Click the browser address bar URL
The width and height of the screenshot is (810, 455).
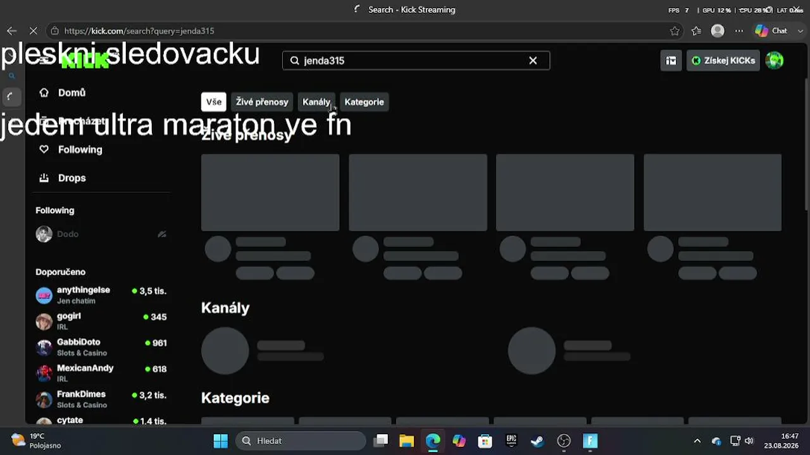[x=139, y=31]
